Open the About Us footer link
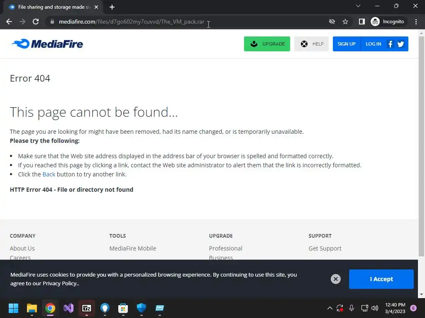Image resolution: width=425 pixels, height=318 pixels. pos(22,248)
